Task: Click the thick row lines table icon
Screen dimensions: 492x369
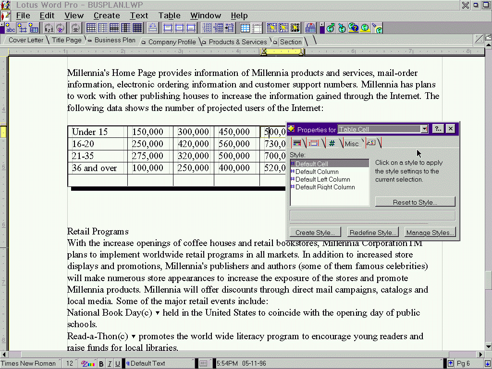Action: coord(114,28)
